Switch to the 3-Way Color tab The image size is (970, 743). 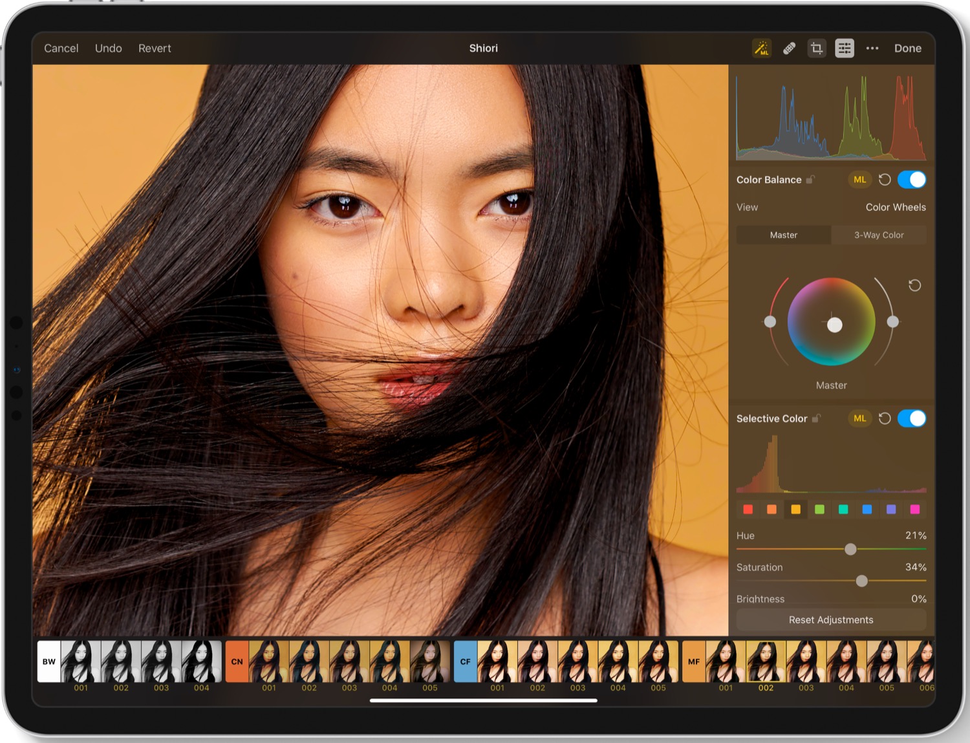pos(879,235)
